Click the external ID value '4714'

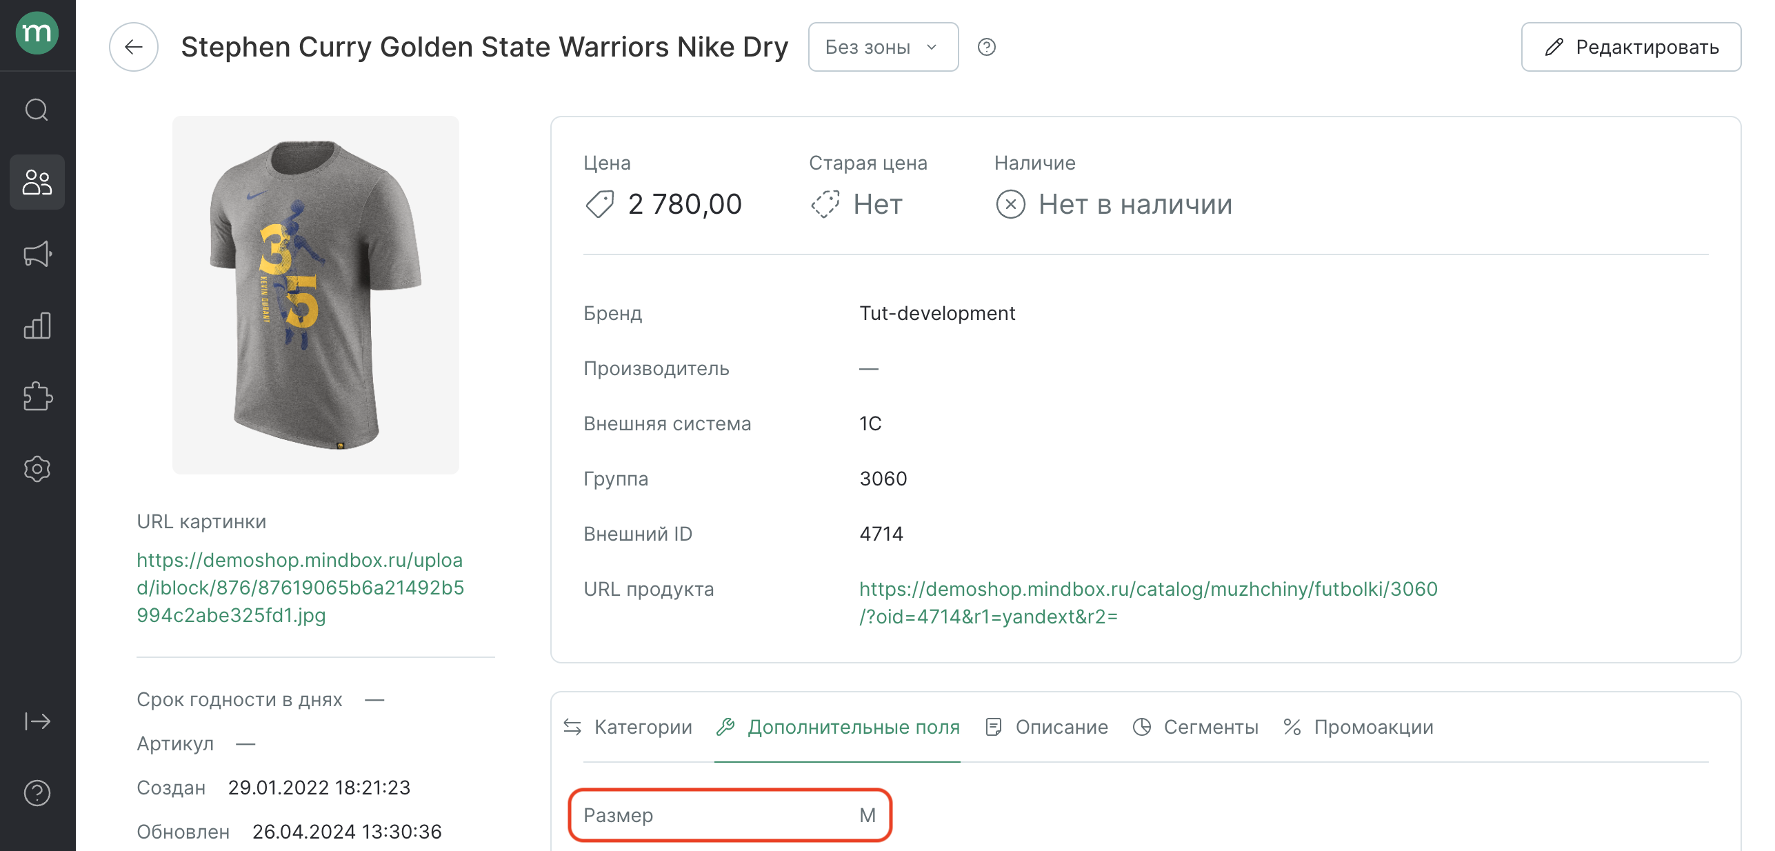881,534
